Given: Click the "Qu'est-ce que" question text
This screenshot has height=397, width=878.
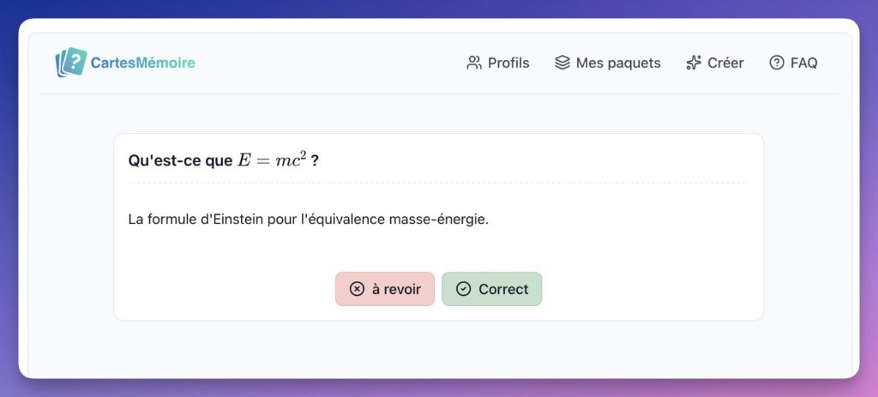Looking at the screenshot, I should [180, 161].
